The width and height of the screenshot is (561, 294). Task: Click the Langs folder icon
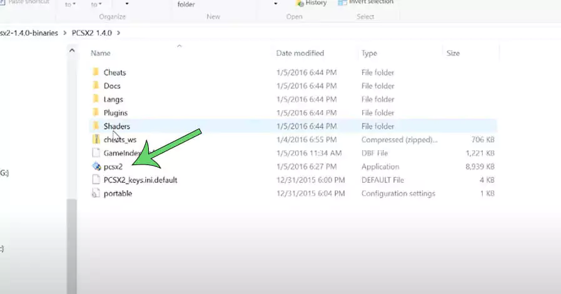96,99
